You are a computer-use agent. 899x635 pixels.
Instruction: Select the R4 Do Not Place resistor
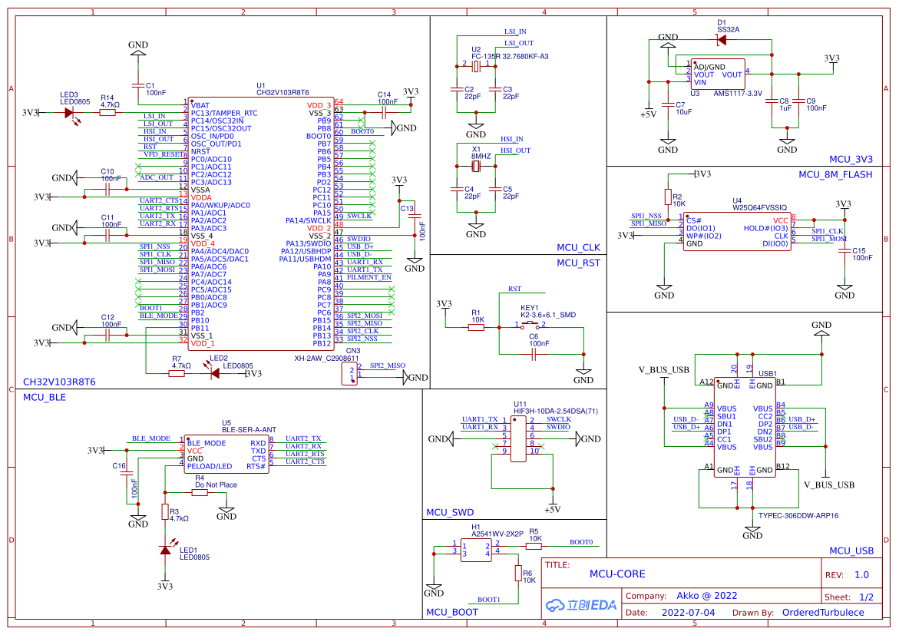pos(200,493)
